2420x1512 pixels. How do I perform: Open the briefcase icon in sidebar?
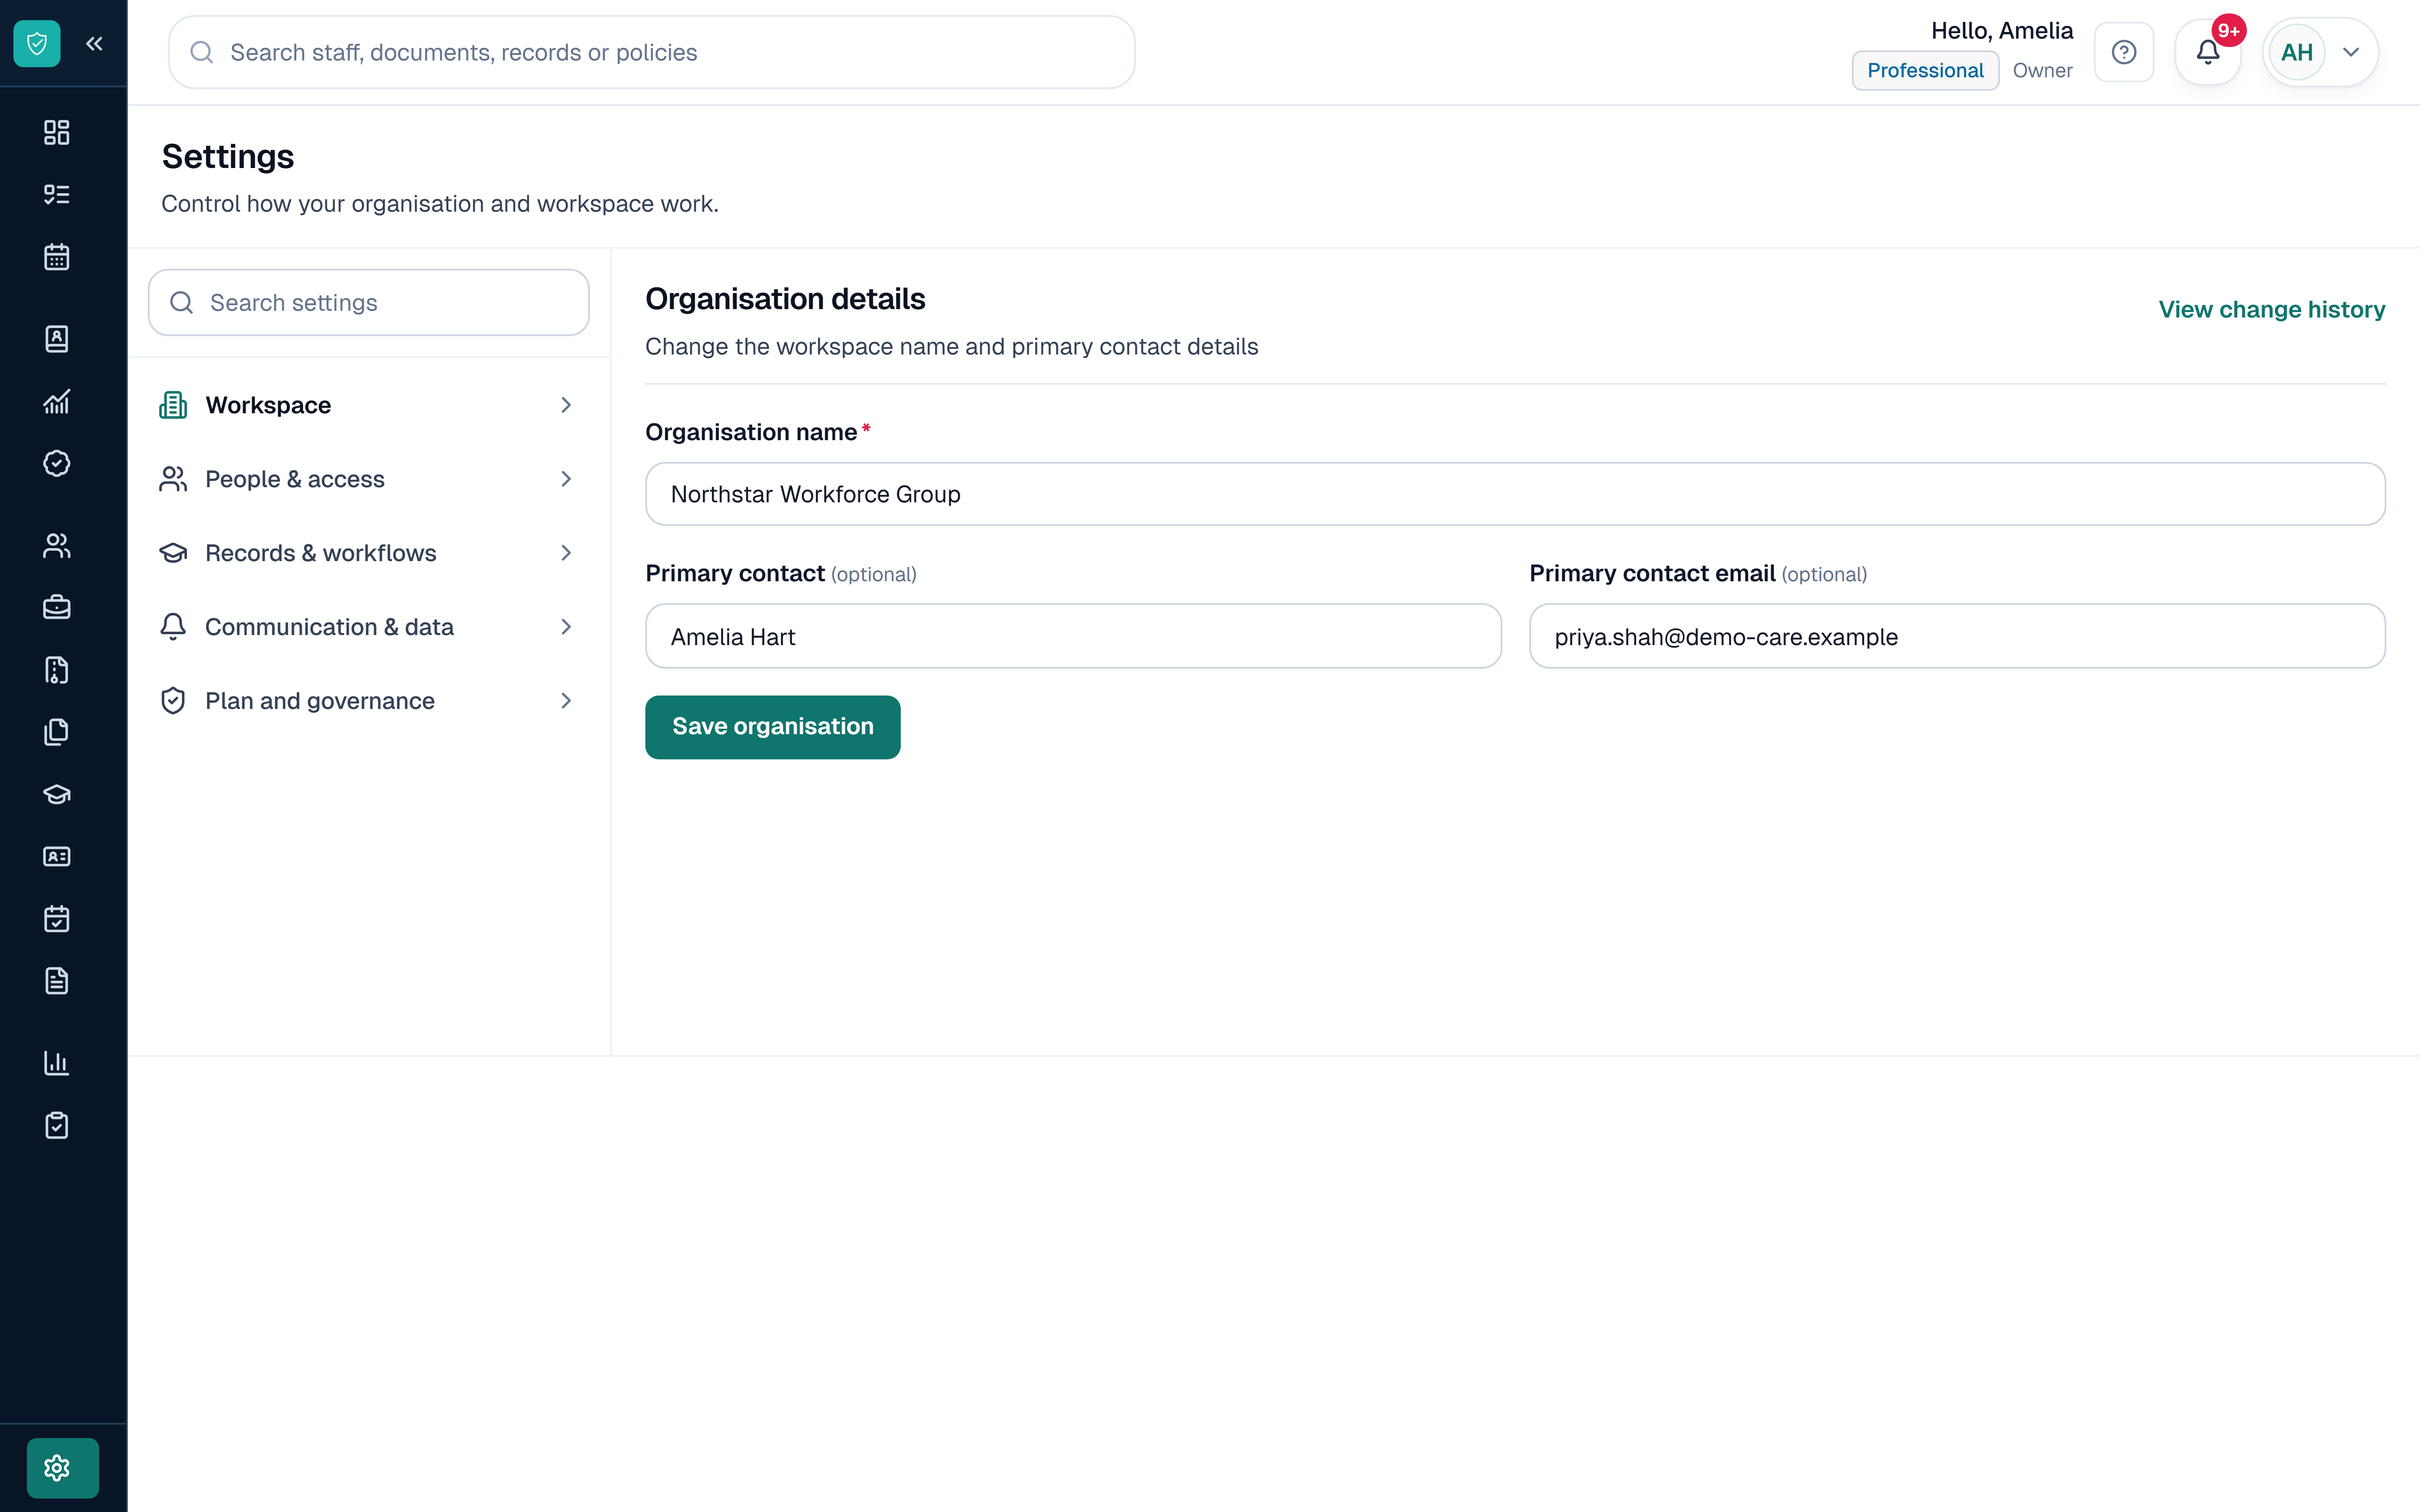click(57, 607)
